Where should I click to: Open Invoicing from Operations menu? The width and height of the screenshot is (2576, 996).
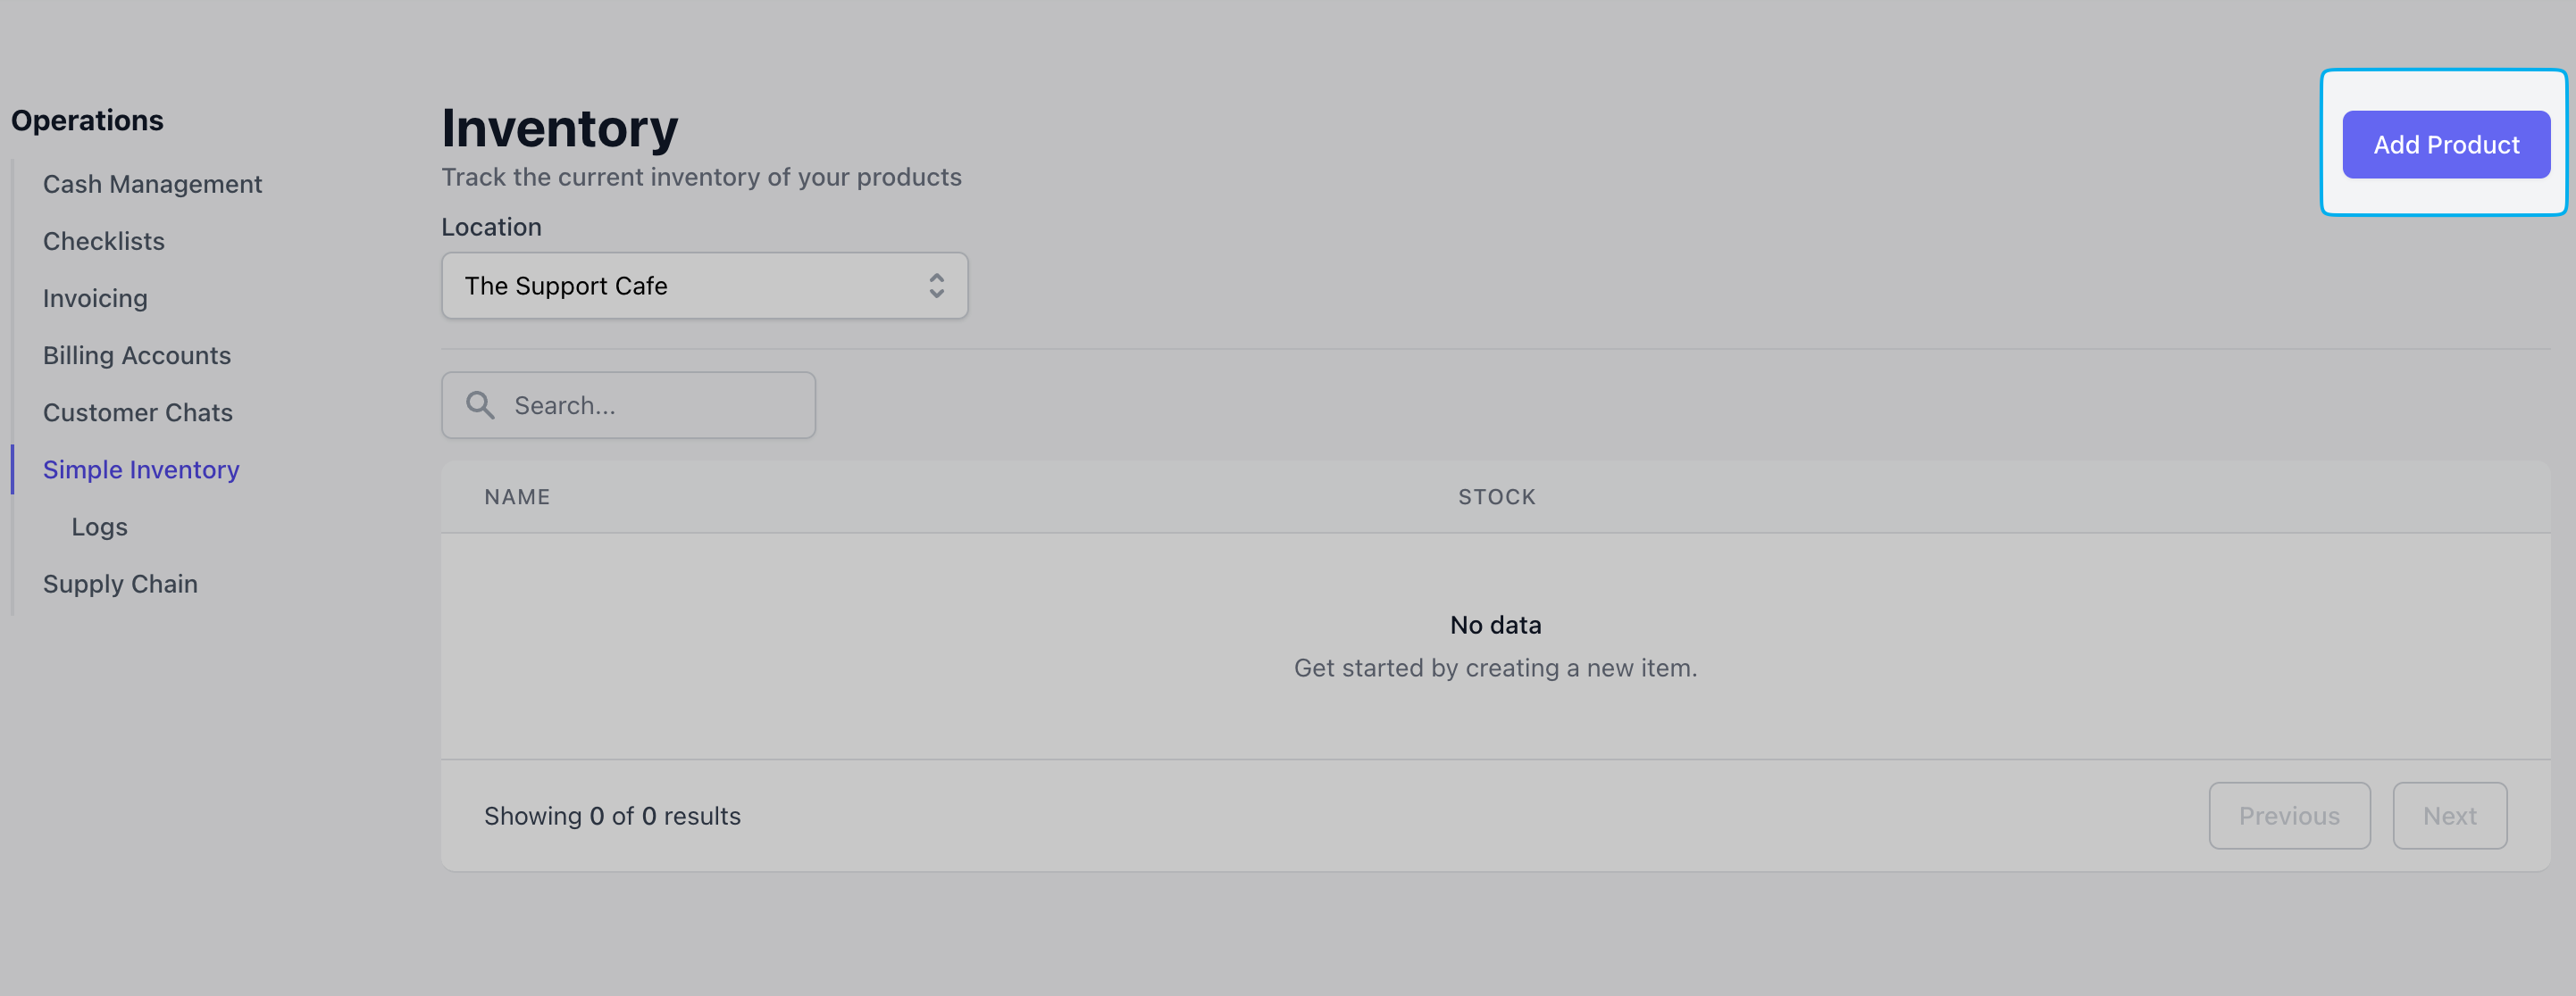[95, 298]
